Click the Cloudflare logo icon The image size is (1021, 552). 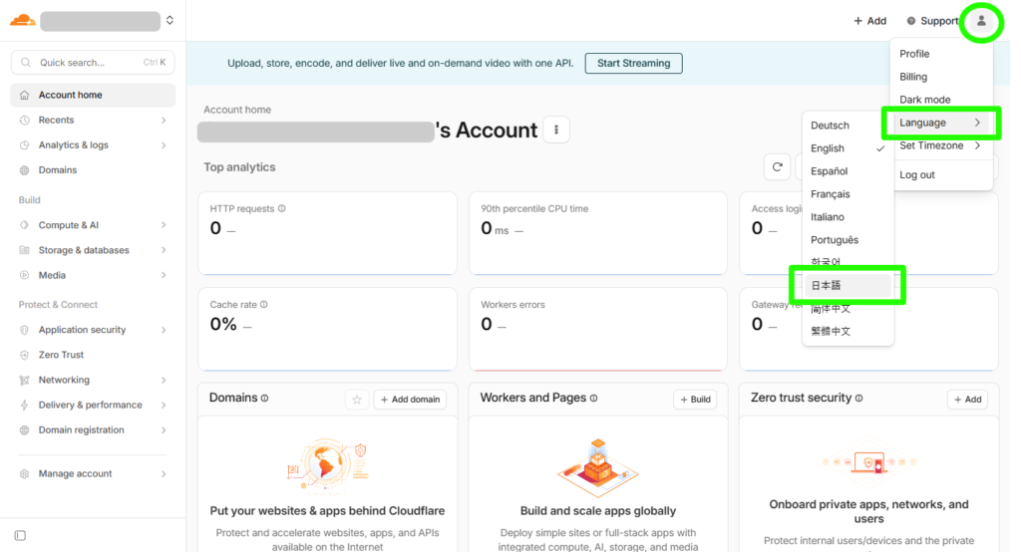click(22, 20)
